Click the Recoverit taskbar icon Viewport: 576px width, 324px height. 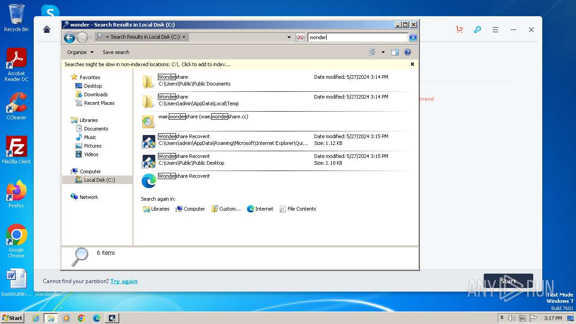tap(112, 318)
